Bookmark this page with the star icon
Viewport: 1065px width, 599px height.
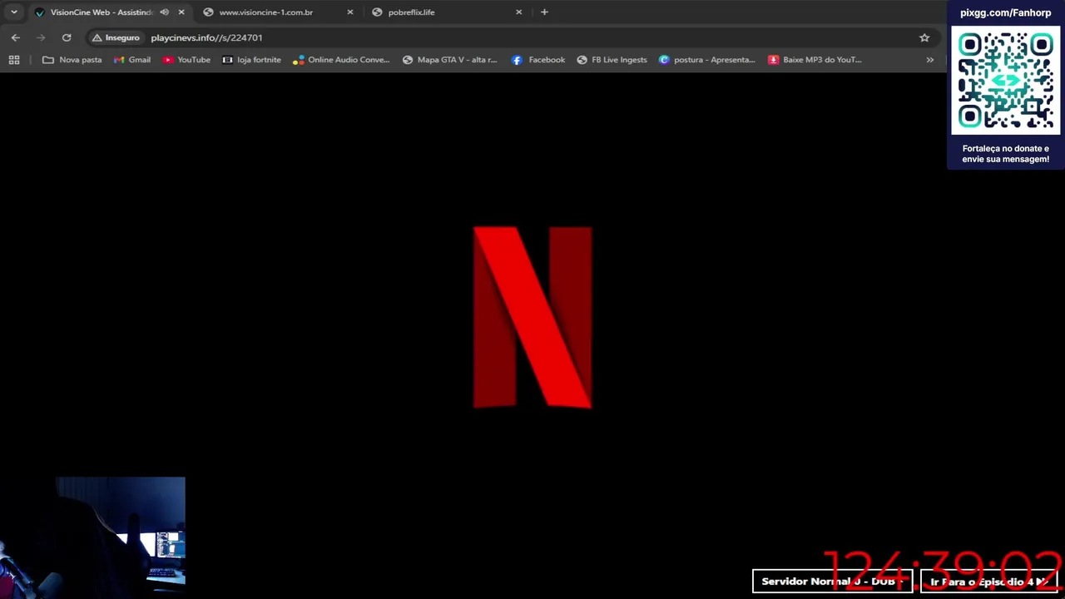click(924, 37)
